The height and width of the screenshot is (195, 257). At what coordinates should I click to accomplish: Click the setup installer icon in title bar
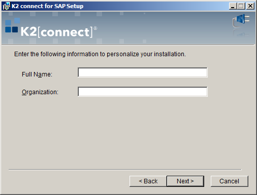6,6
